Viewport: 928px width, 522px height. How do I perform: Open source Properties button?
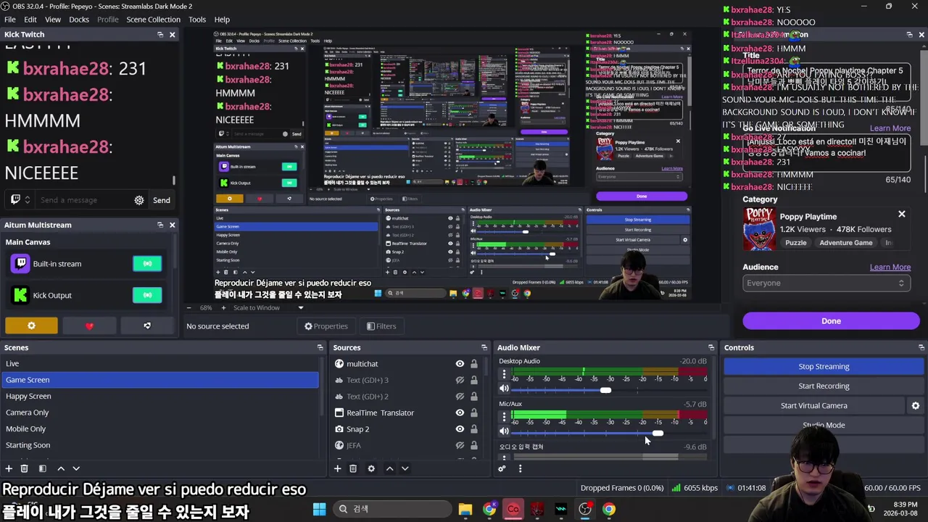326,326
